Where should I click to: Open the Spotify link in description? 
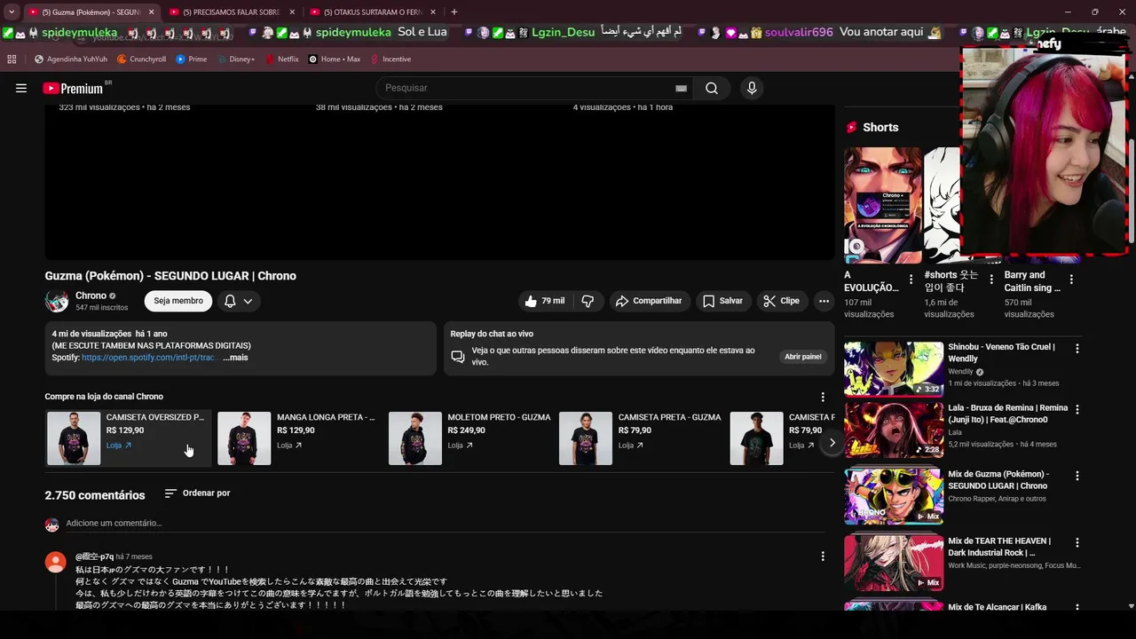pos(148,358)
